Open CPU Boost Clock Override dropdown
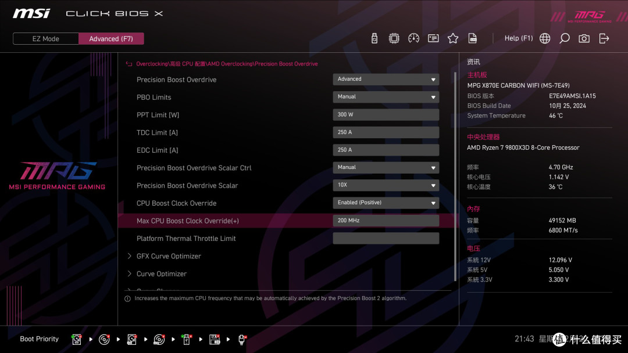Screen dimensions: 628x353 tap(386, 203)
